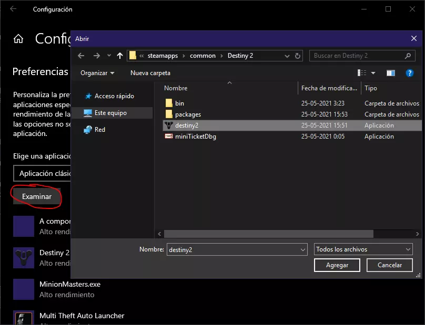The width and height of the screenshot is (425, 325).
Task: Go home in Configuración window
Action: click(x=18, y=39)
